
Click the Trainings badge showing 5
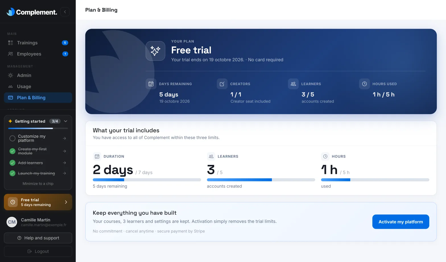coord(65,43)
